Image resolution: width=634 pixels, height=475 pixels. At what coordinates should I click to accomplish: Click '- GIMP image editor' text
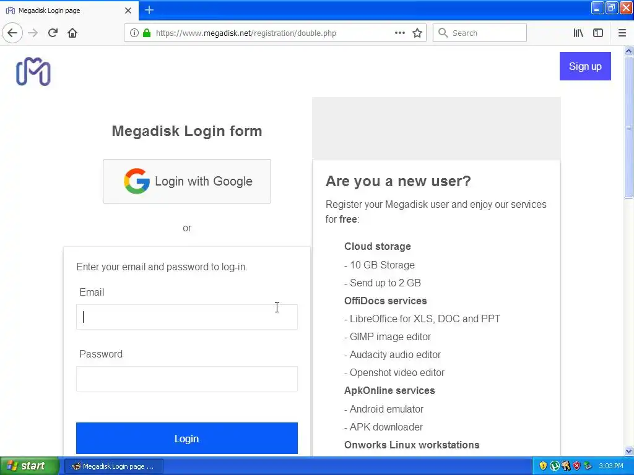pos(388,336)
